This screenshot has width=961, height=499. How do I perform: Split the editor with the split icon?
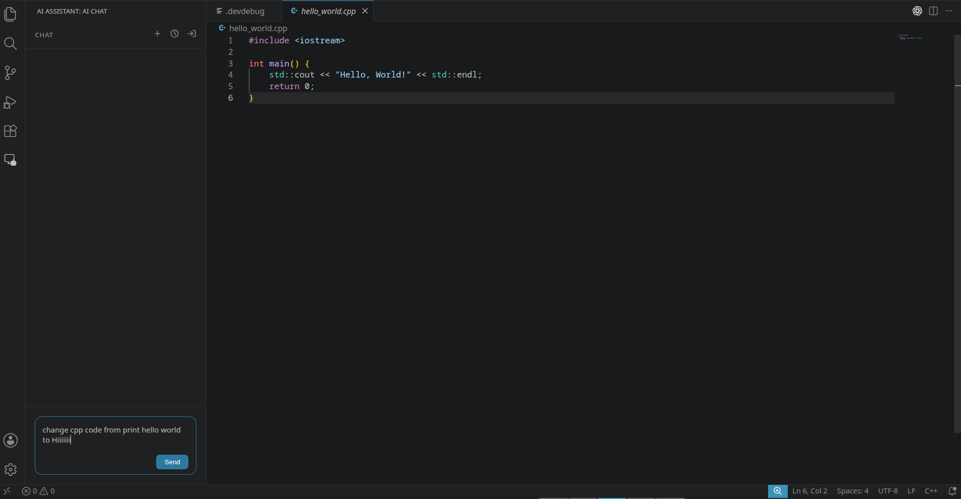[933, 11]
